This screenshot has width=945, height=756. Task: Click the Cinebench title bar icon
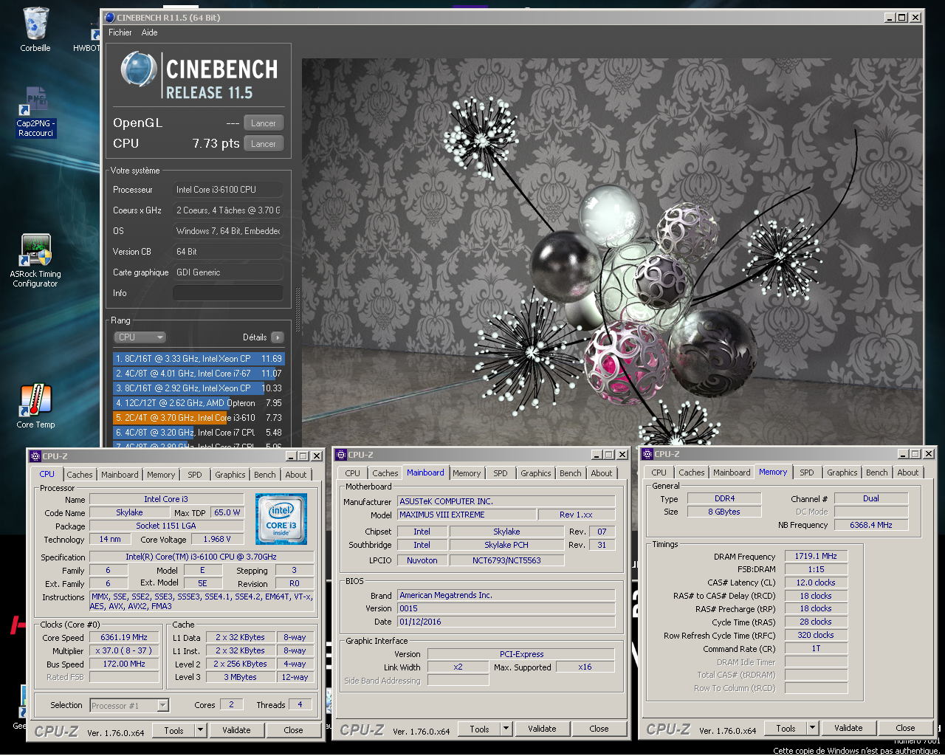(110, 18)
